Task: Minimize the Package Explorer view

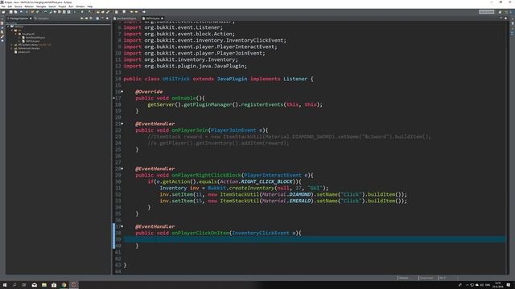Action: pos(102,18)
